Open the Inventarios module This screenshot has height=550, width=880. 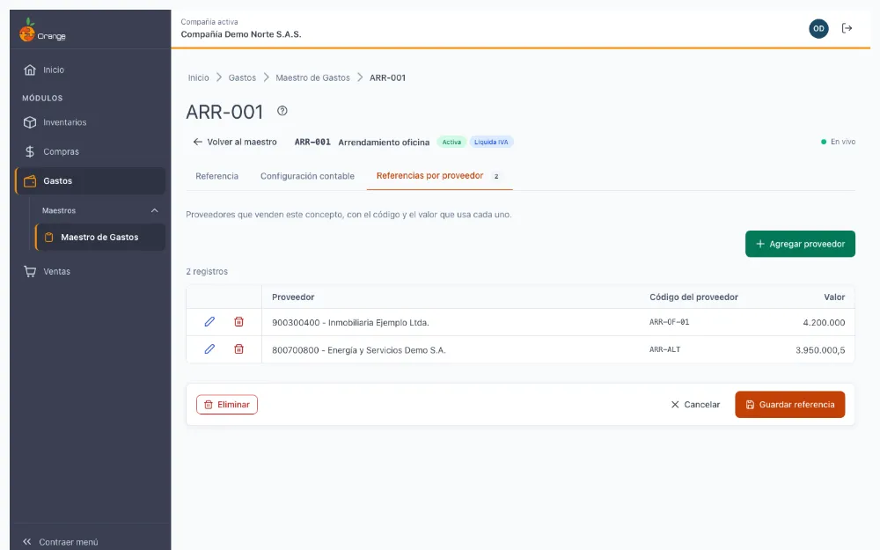tap(91, 122)
